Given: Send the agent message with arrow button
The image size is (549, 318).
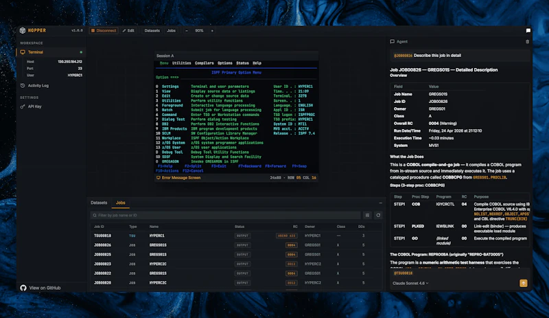Looking at the screenshot, I should [x=523, y=283].
